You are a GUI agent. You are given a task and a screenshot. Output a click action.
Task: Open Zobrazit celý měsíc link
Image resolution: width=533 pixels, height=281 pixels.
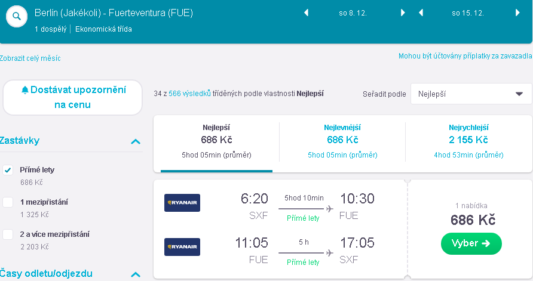(30, 58)
